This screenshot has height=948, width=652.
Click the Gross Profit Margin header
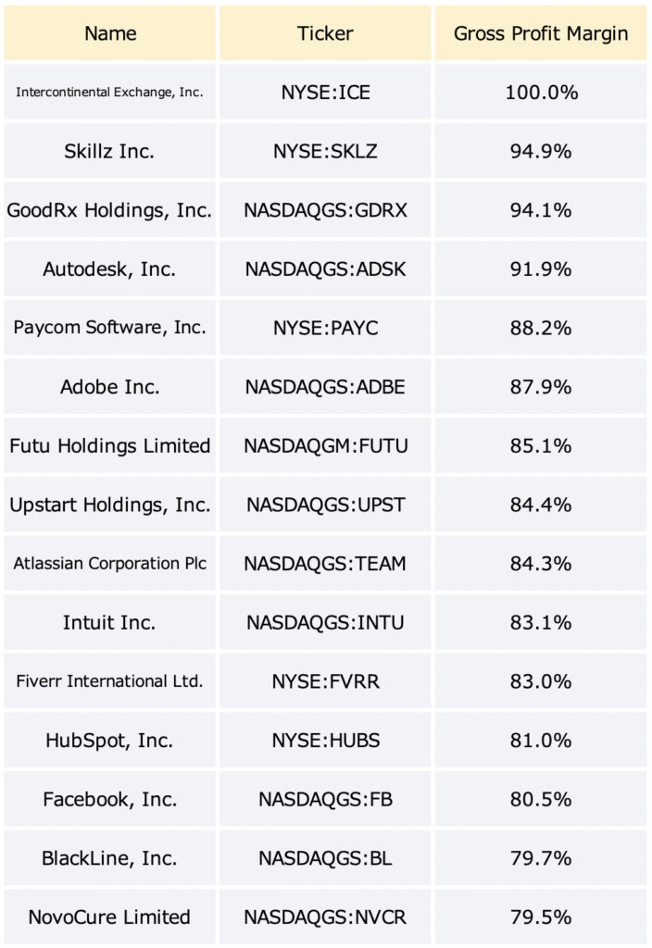pyautogui.click(x=541, y=33)
